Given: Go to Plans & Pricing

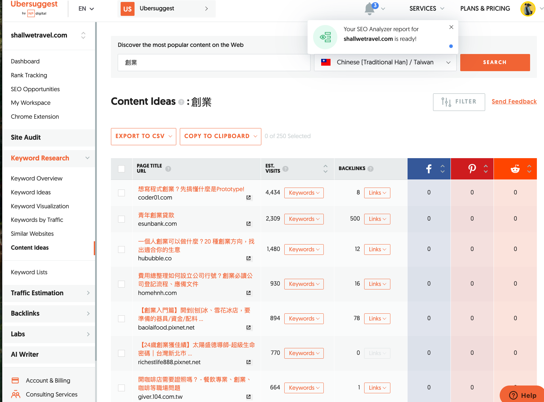Looking at the screenshot, I should tap(485, 9).
